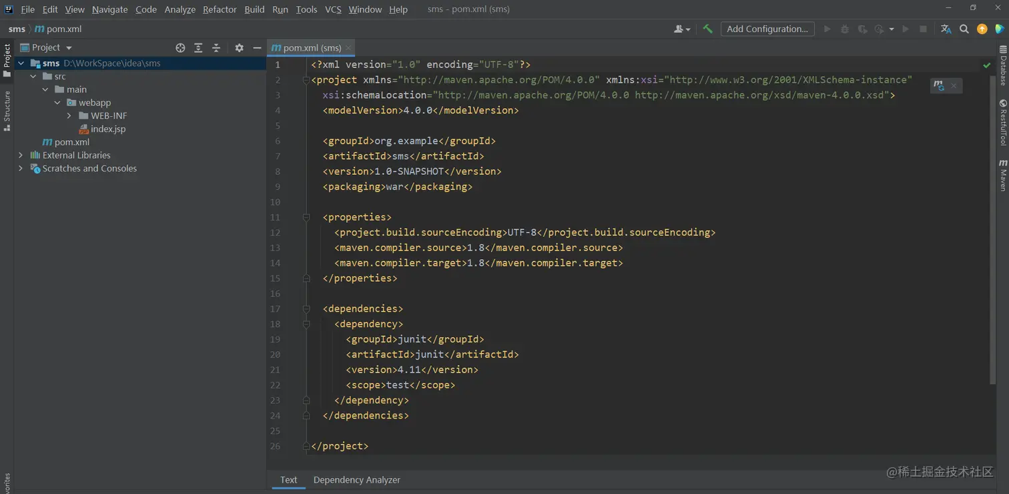Dismiss the Maven reload popup
Screen dimensions: 1009x494
[x=954, y=85]
